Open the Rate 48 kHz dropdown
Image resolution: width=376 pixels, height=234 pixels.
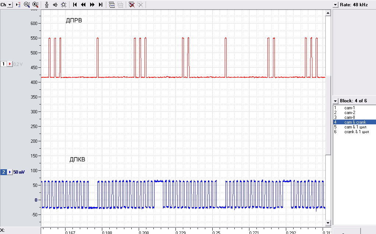336,4
